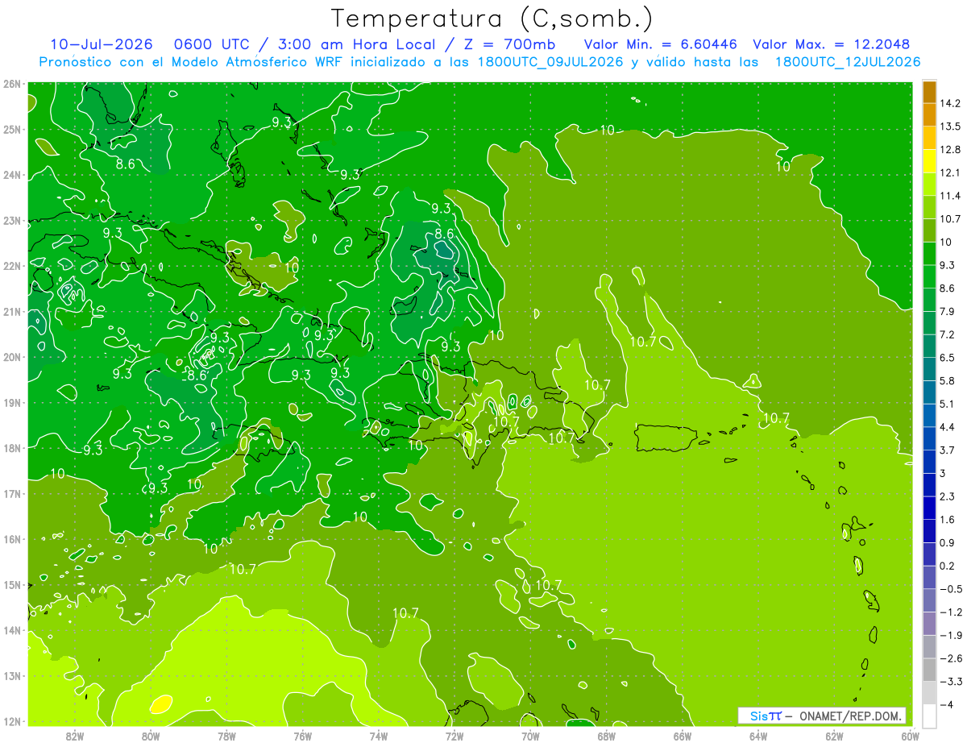Click the '2.3' legend label
This screenshot has height=747, width=967.
948,496
